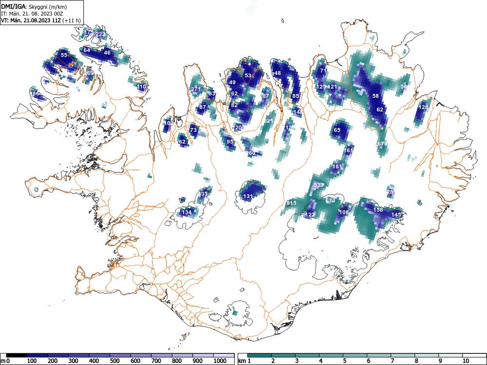The width and height of the screenshot is (487, 365).
Task: Click the 122 visibility value
Action: [x=310, y=215]
